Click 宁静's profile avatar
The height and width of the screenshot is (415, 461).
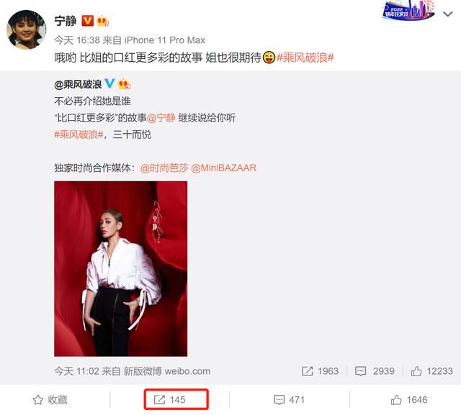click(x=27, y=29)
